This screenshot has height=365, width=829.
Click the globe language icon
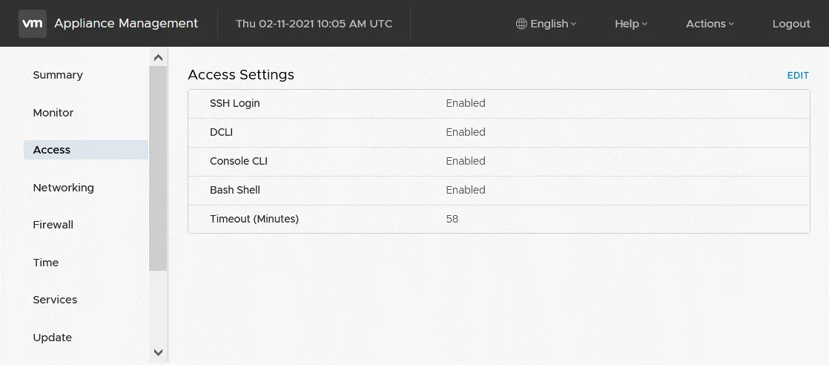pos(521,24)
